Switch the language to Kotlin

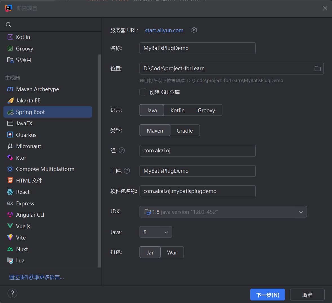177,110
